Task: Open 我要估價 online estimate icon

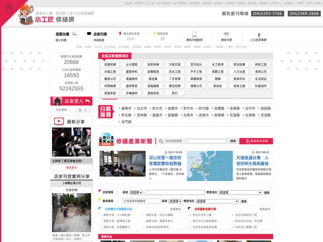Action: click(74, 34)
